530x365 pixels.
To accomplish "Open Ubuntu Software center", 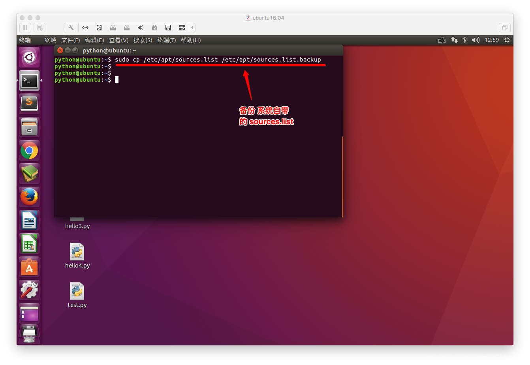I will pyautogui.click(x=29, y=267).
